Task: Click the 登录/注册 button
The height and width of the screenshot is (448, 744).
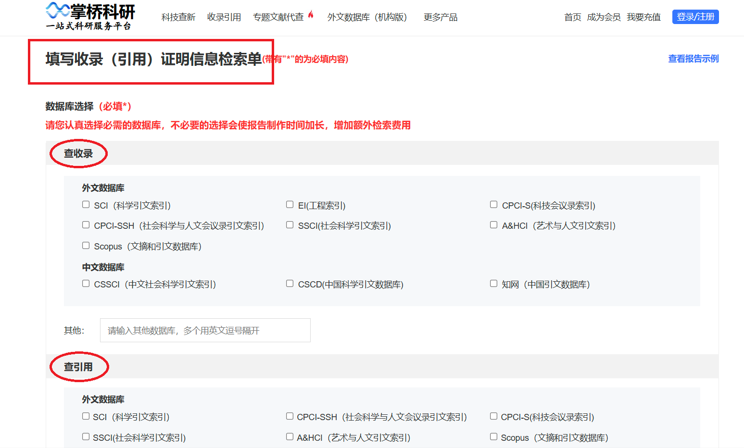Action: [x=695, y=16]
